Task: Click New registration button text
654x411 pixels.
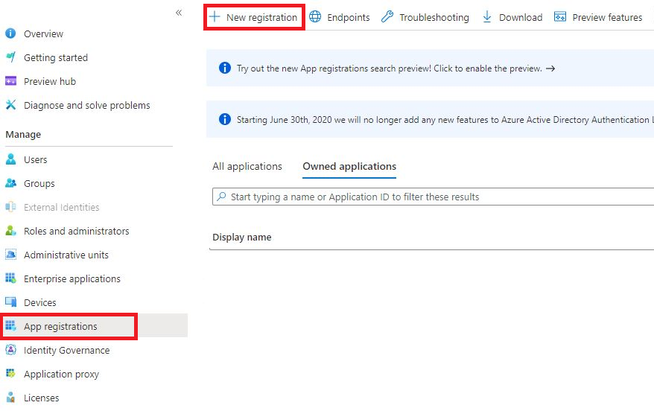Action: click(x=261, y=18)
